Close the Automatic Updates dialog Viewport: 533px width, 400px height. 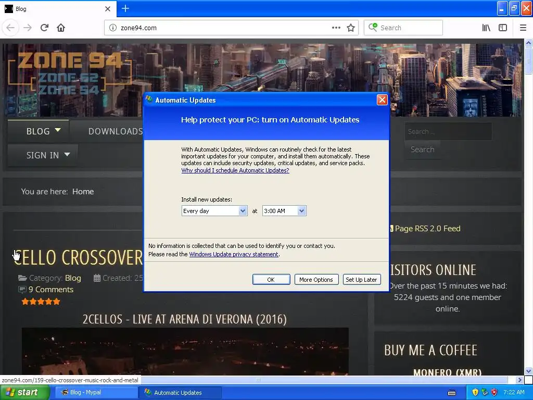coord(382,99)
